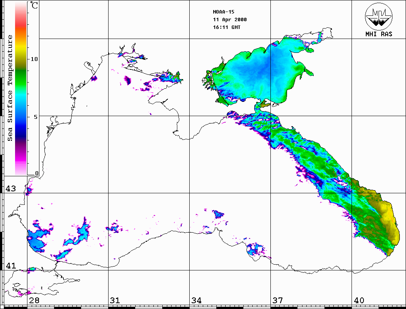The image size is (406, 309).
Task: Click the "16:11 GMT" time text
Action: point(227,27)
